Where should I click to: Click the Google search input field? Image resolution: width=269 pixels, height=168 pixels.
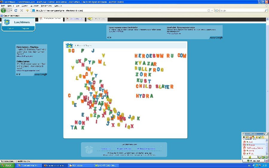click(x=242, y=10)
